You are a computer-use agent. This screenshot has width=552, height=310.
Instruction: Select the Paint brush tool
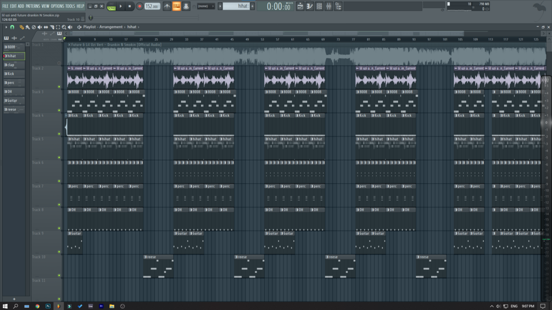click(x=28, y=27)
